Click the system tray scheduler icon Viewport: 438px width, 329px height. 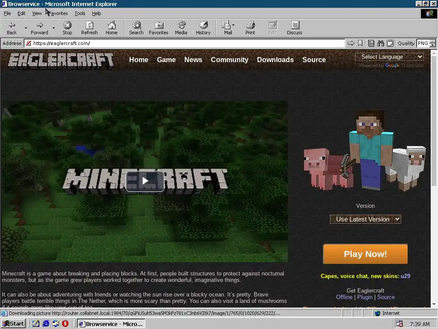click(400, 324)
